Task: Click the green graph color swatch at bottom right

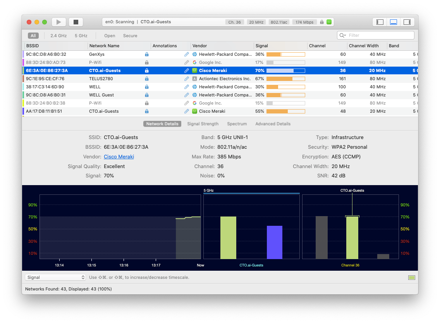Action: click(412, 278)
